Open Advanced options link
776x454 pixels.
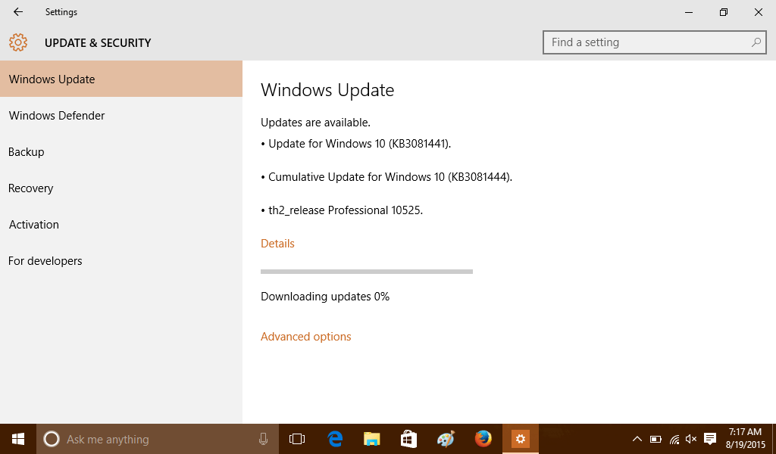point(306,337)
